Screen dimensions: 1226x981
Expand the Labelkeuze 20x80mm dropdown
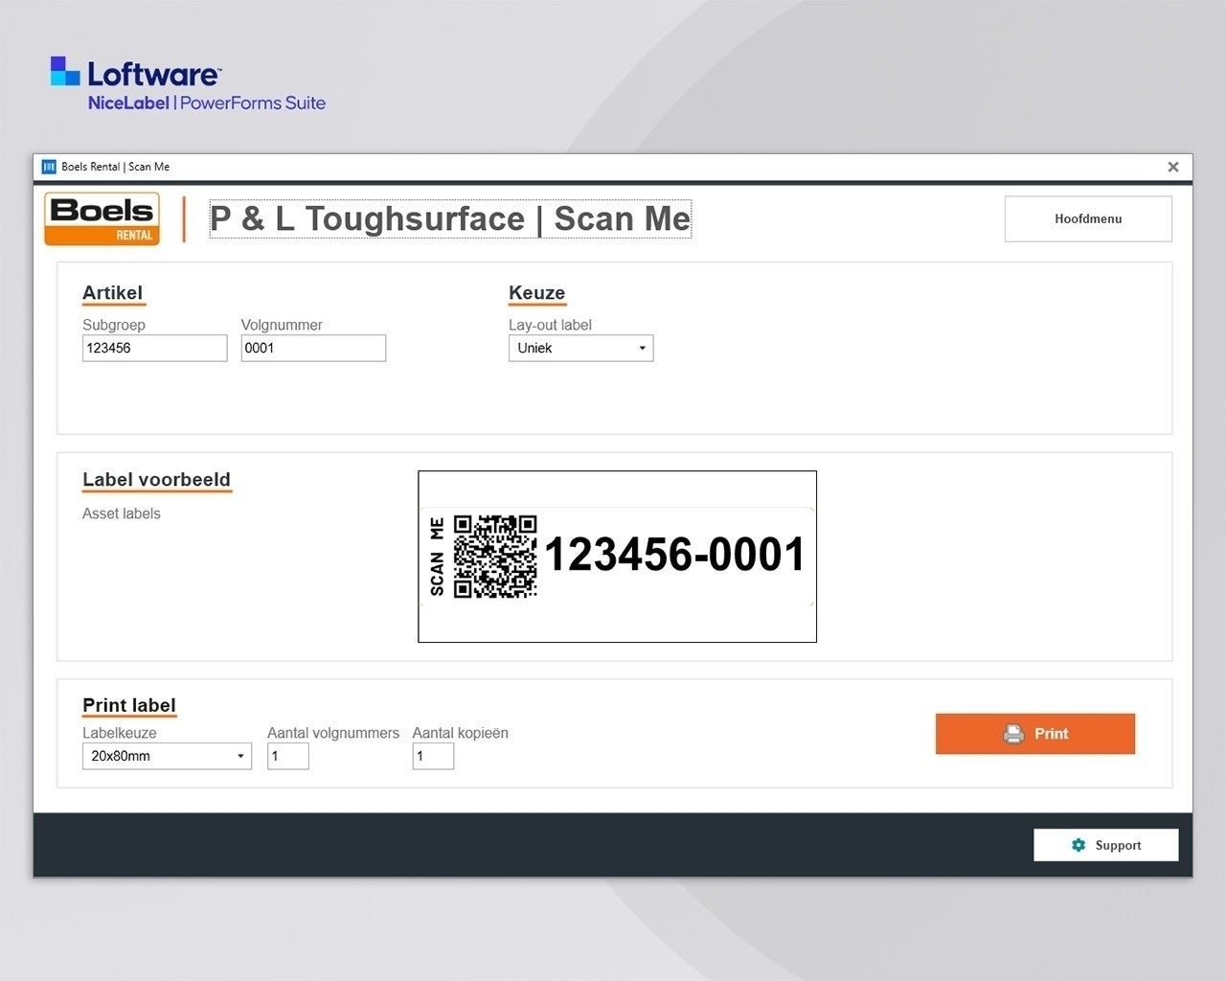tap(167, 756)
